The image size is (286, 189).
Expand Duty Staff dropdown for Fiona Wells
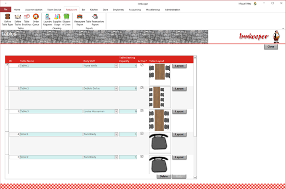(116, 66)
